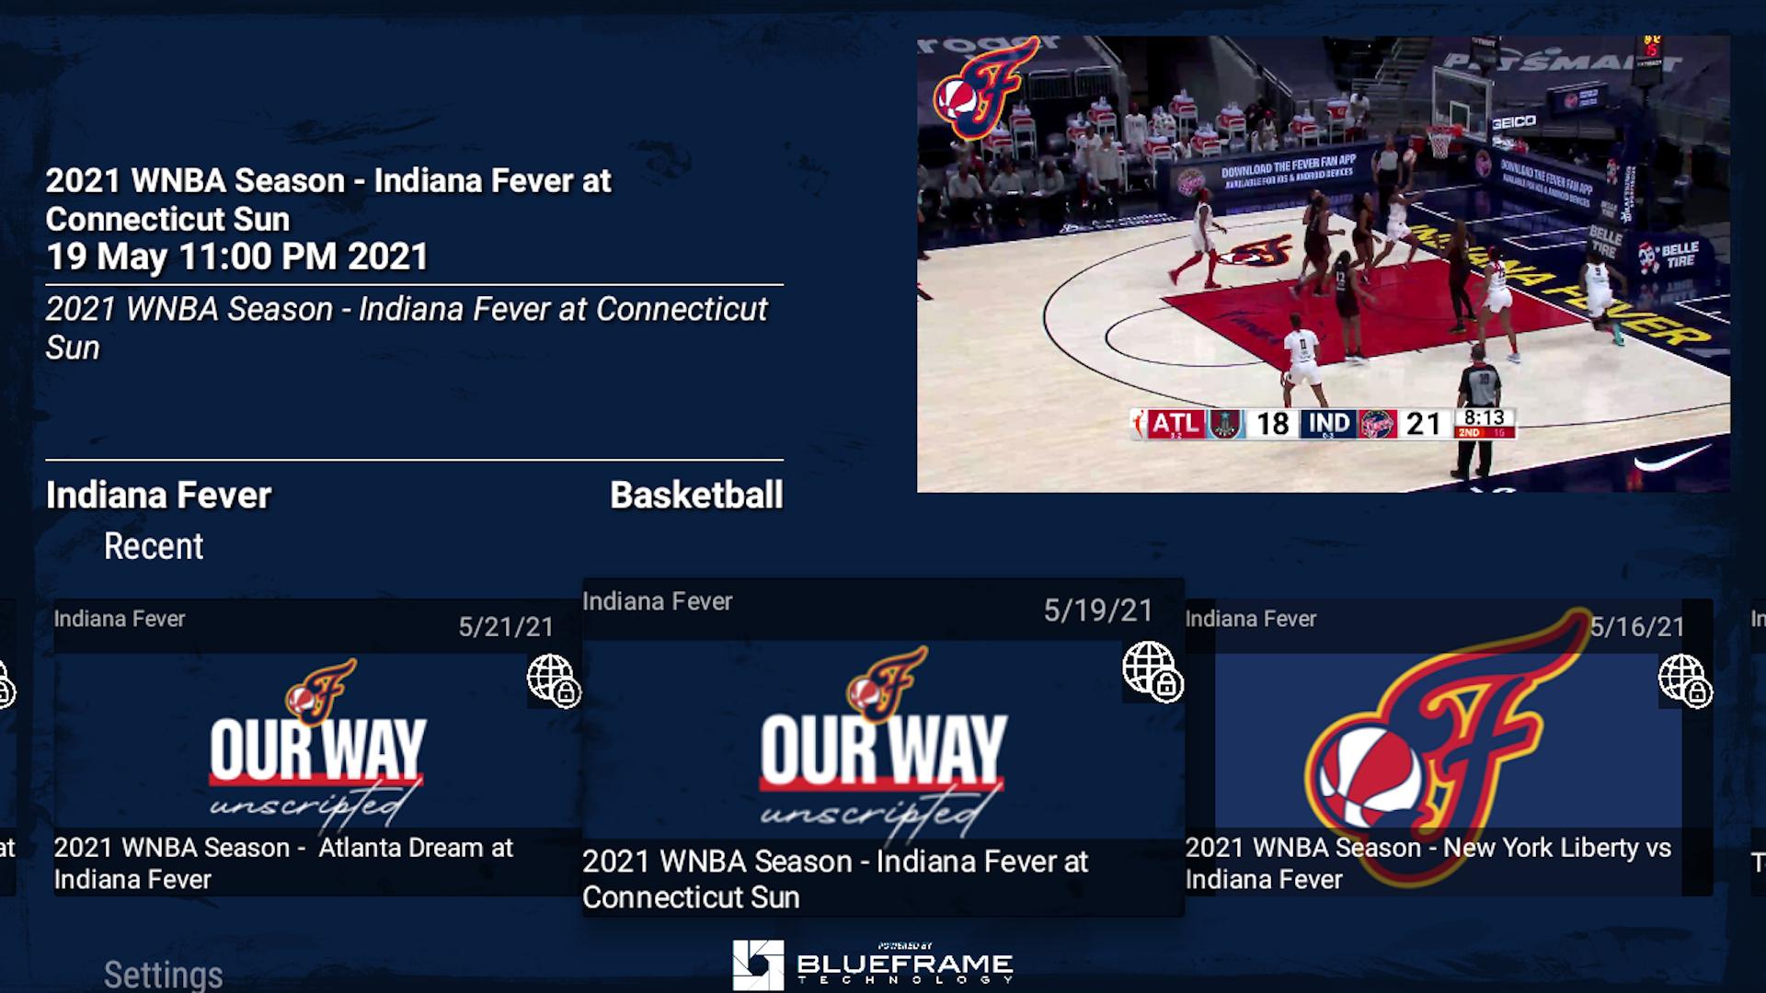
Task: Click the BlueFrame Technology logo
Action: point(873,964)
